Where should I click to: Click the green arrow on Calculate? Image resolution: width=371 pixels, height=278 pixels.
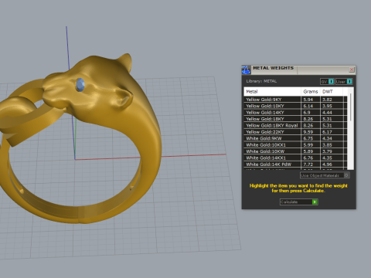(315, 202)
